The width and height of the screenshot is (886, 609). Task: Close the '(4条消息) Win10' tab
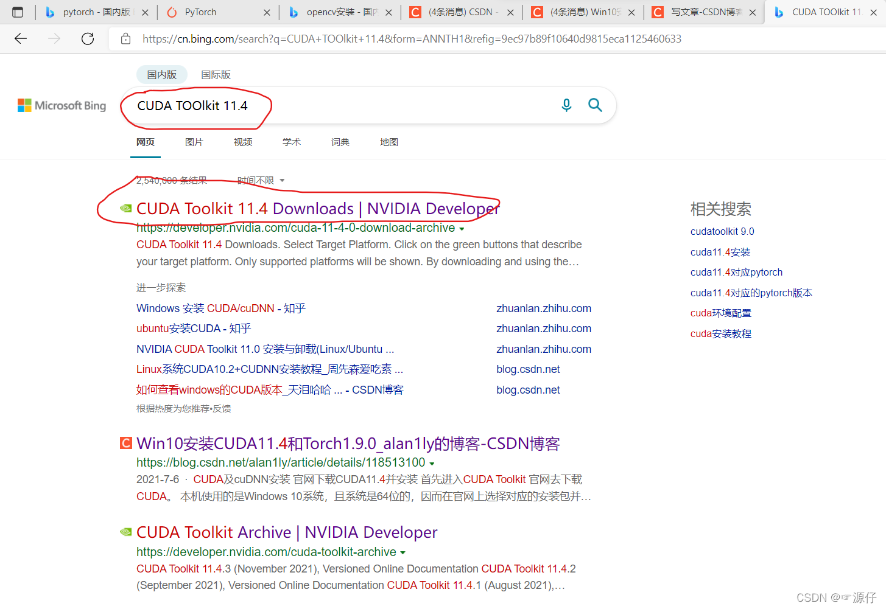[x=631, y=12]
